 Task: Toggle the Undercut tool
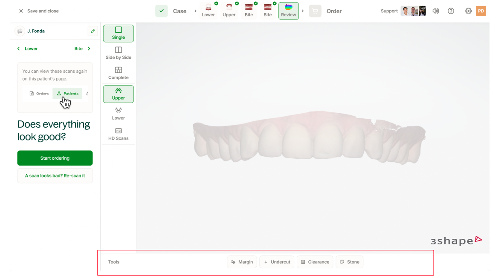277,262
